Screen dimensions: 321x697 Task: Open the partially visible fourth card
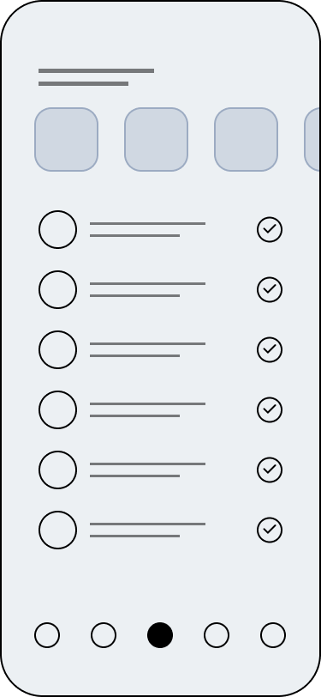coord(312,140)
